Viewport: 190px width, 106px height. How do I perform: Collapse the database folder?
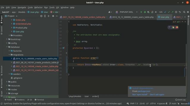[7, 47]
